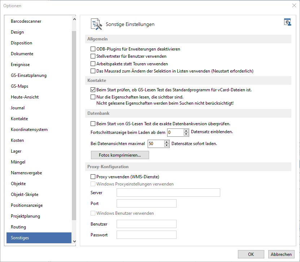The image size is (300, 262).
Task: Select Kontakte in the category list
Action: coord(39,119)
